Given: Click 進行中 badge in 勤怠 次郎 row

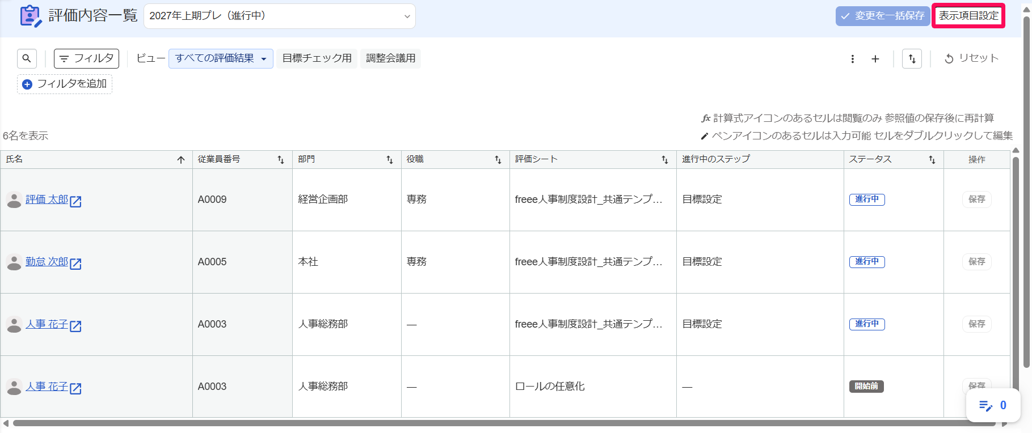Looking at the screenshot, I should point(867,262).
